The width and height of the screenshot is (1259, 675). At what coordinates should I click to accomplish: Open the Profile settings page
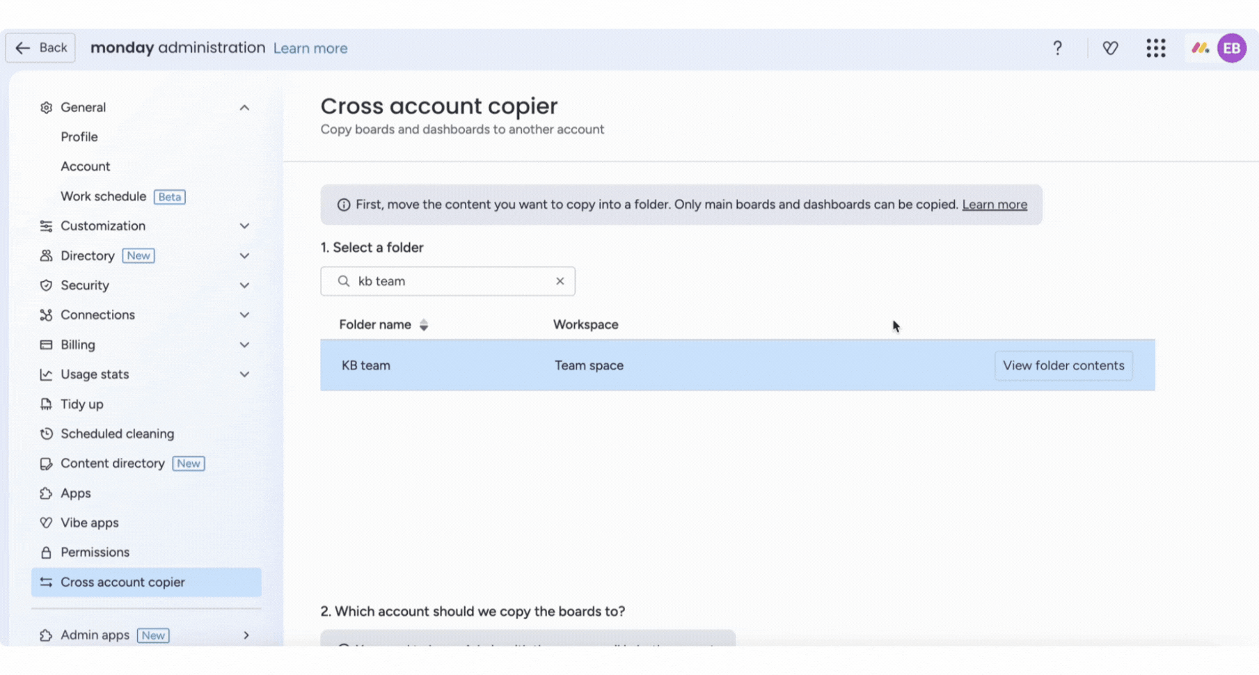(x=79, y=137)
